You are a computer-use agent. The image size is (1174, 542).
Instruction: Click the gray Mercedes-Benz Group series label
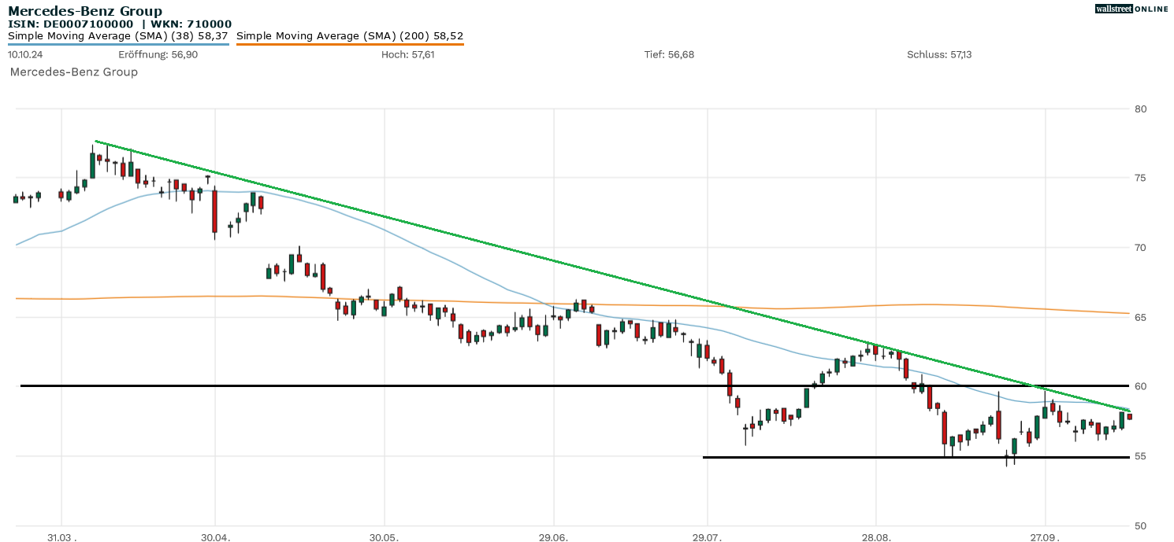(74, 72)
